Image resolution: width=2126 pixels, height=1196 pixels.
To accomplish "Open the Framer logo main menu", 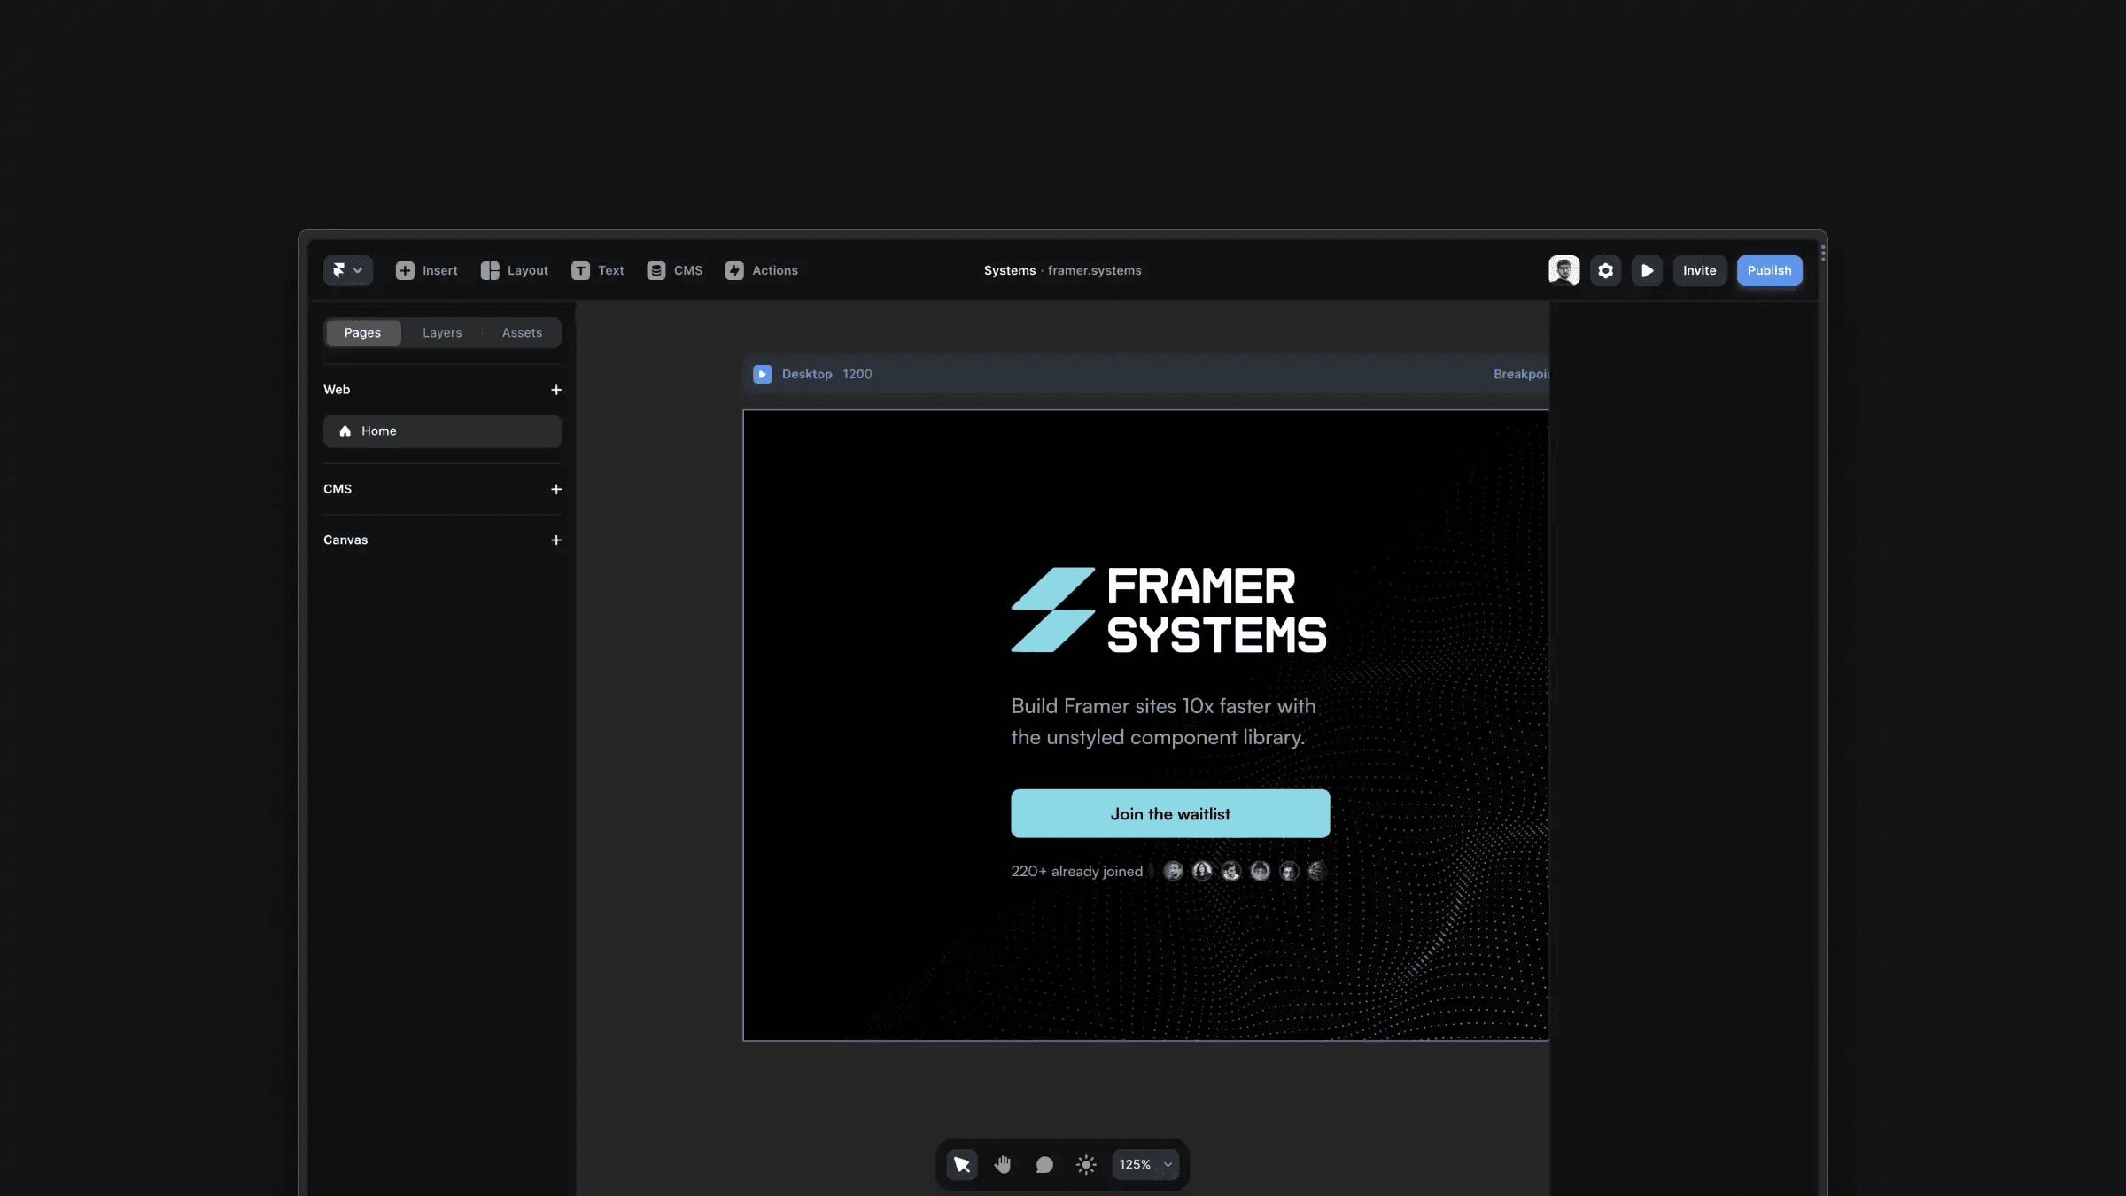I will click(x=347, y=270).
